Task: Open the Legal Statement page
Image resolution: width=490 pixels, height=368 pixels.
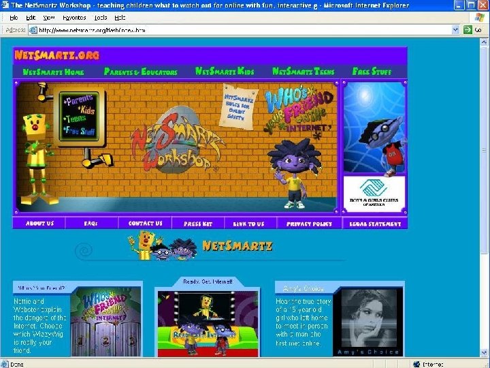Action: (x=375, y=224)
